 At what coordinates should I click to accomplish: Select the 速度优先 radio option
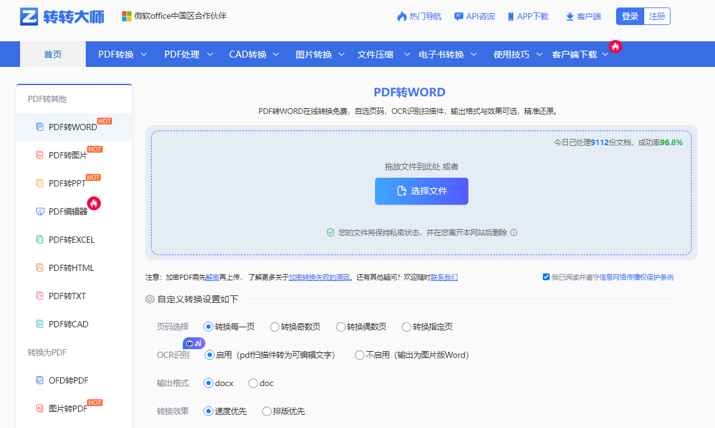pyautogui.click(x=208, y=412)
